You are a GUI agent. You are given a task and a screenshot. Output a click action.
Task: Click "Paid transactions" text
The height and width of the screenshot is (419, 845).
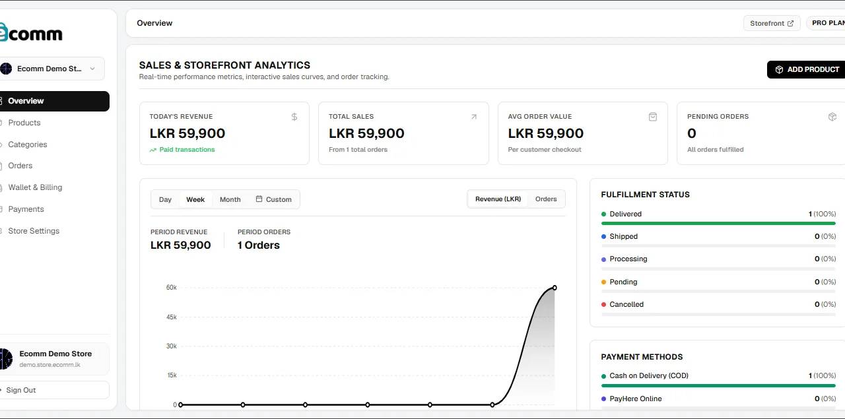(x=187, y=150)
